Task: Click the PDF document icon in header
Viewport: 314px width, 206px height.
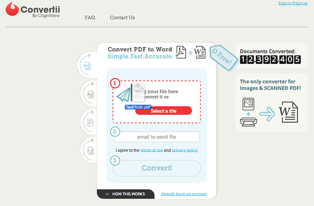Action: click(x=181, y=52)
